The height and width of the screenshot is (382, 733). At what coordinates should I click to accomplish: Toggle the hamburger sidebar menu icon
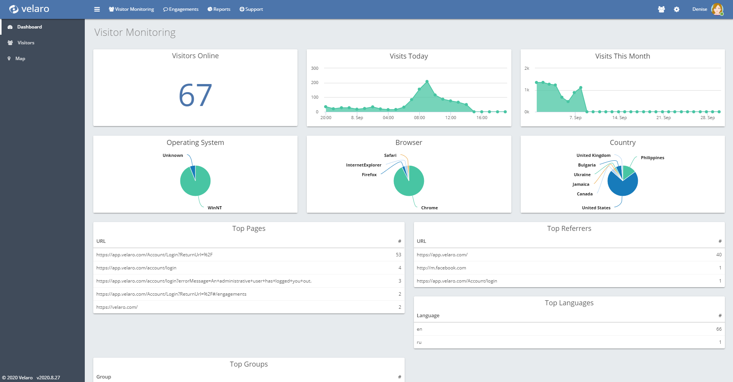[97, 9]
